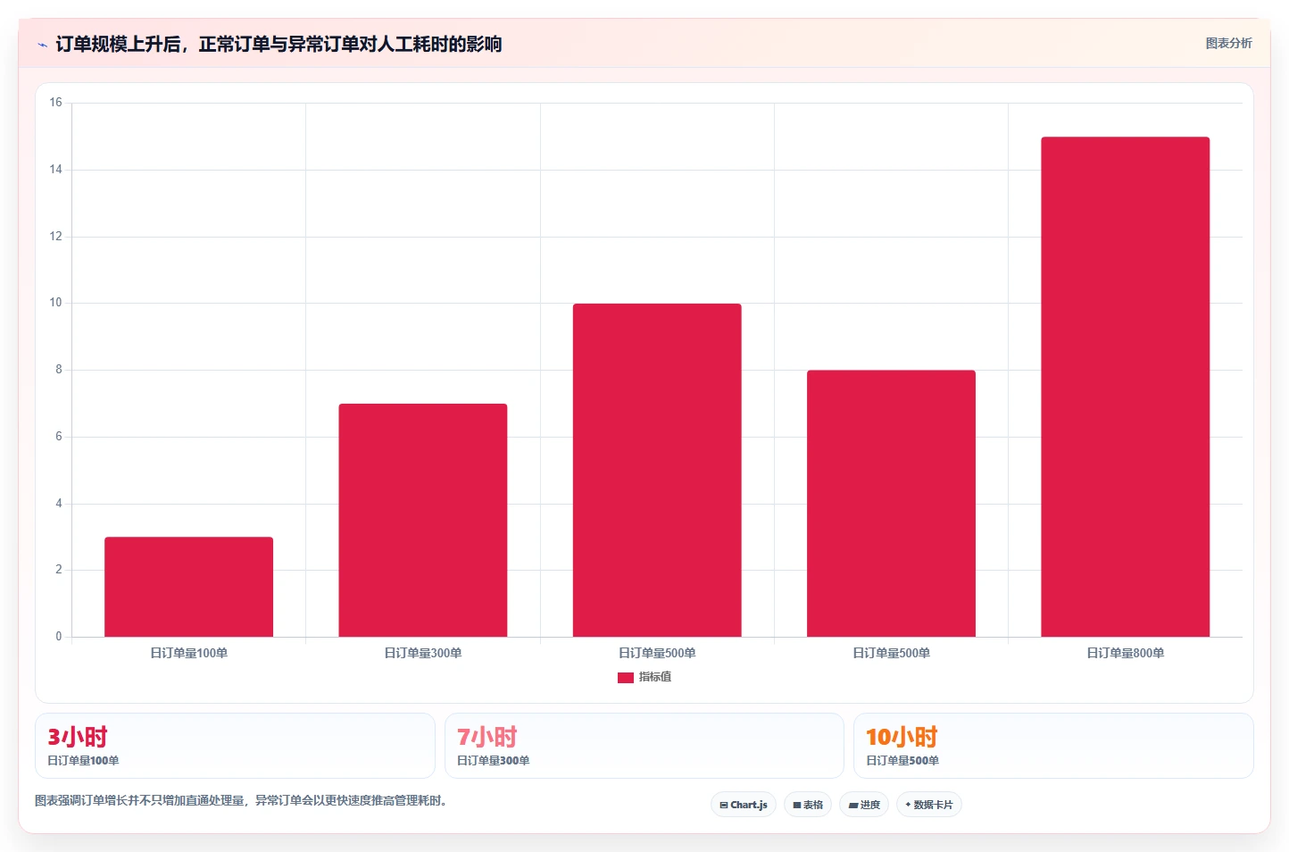
Task: Click the y-axis label 4
Action: pyautogui.click(x=59, y=504)
